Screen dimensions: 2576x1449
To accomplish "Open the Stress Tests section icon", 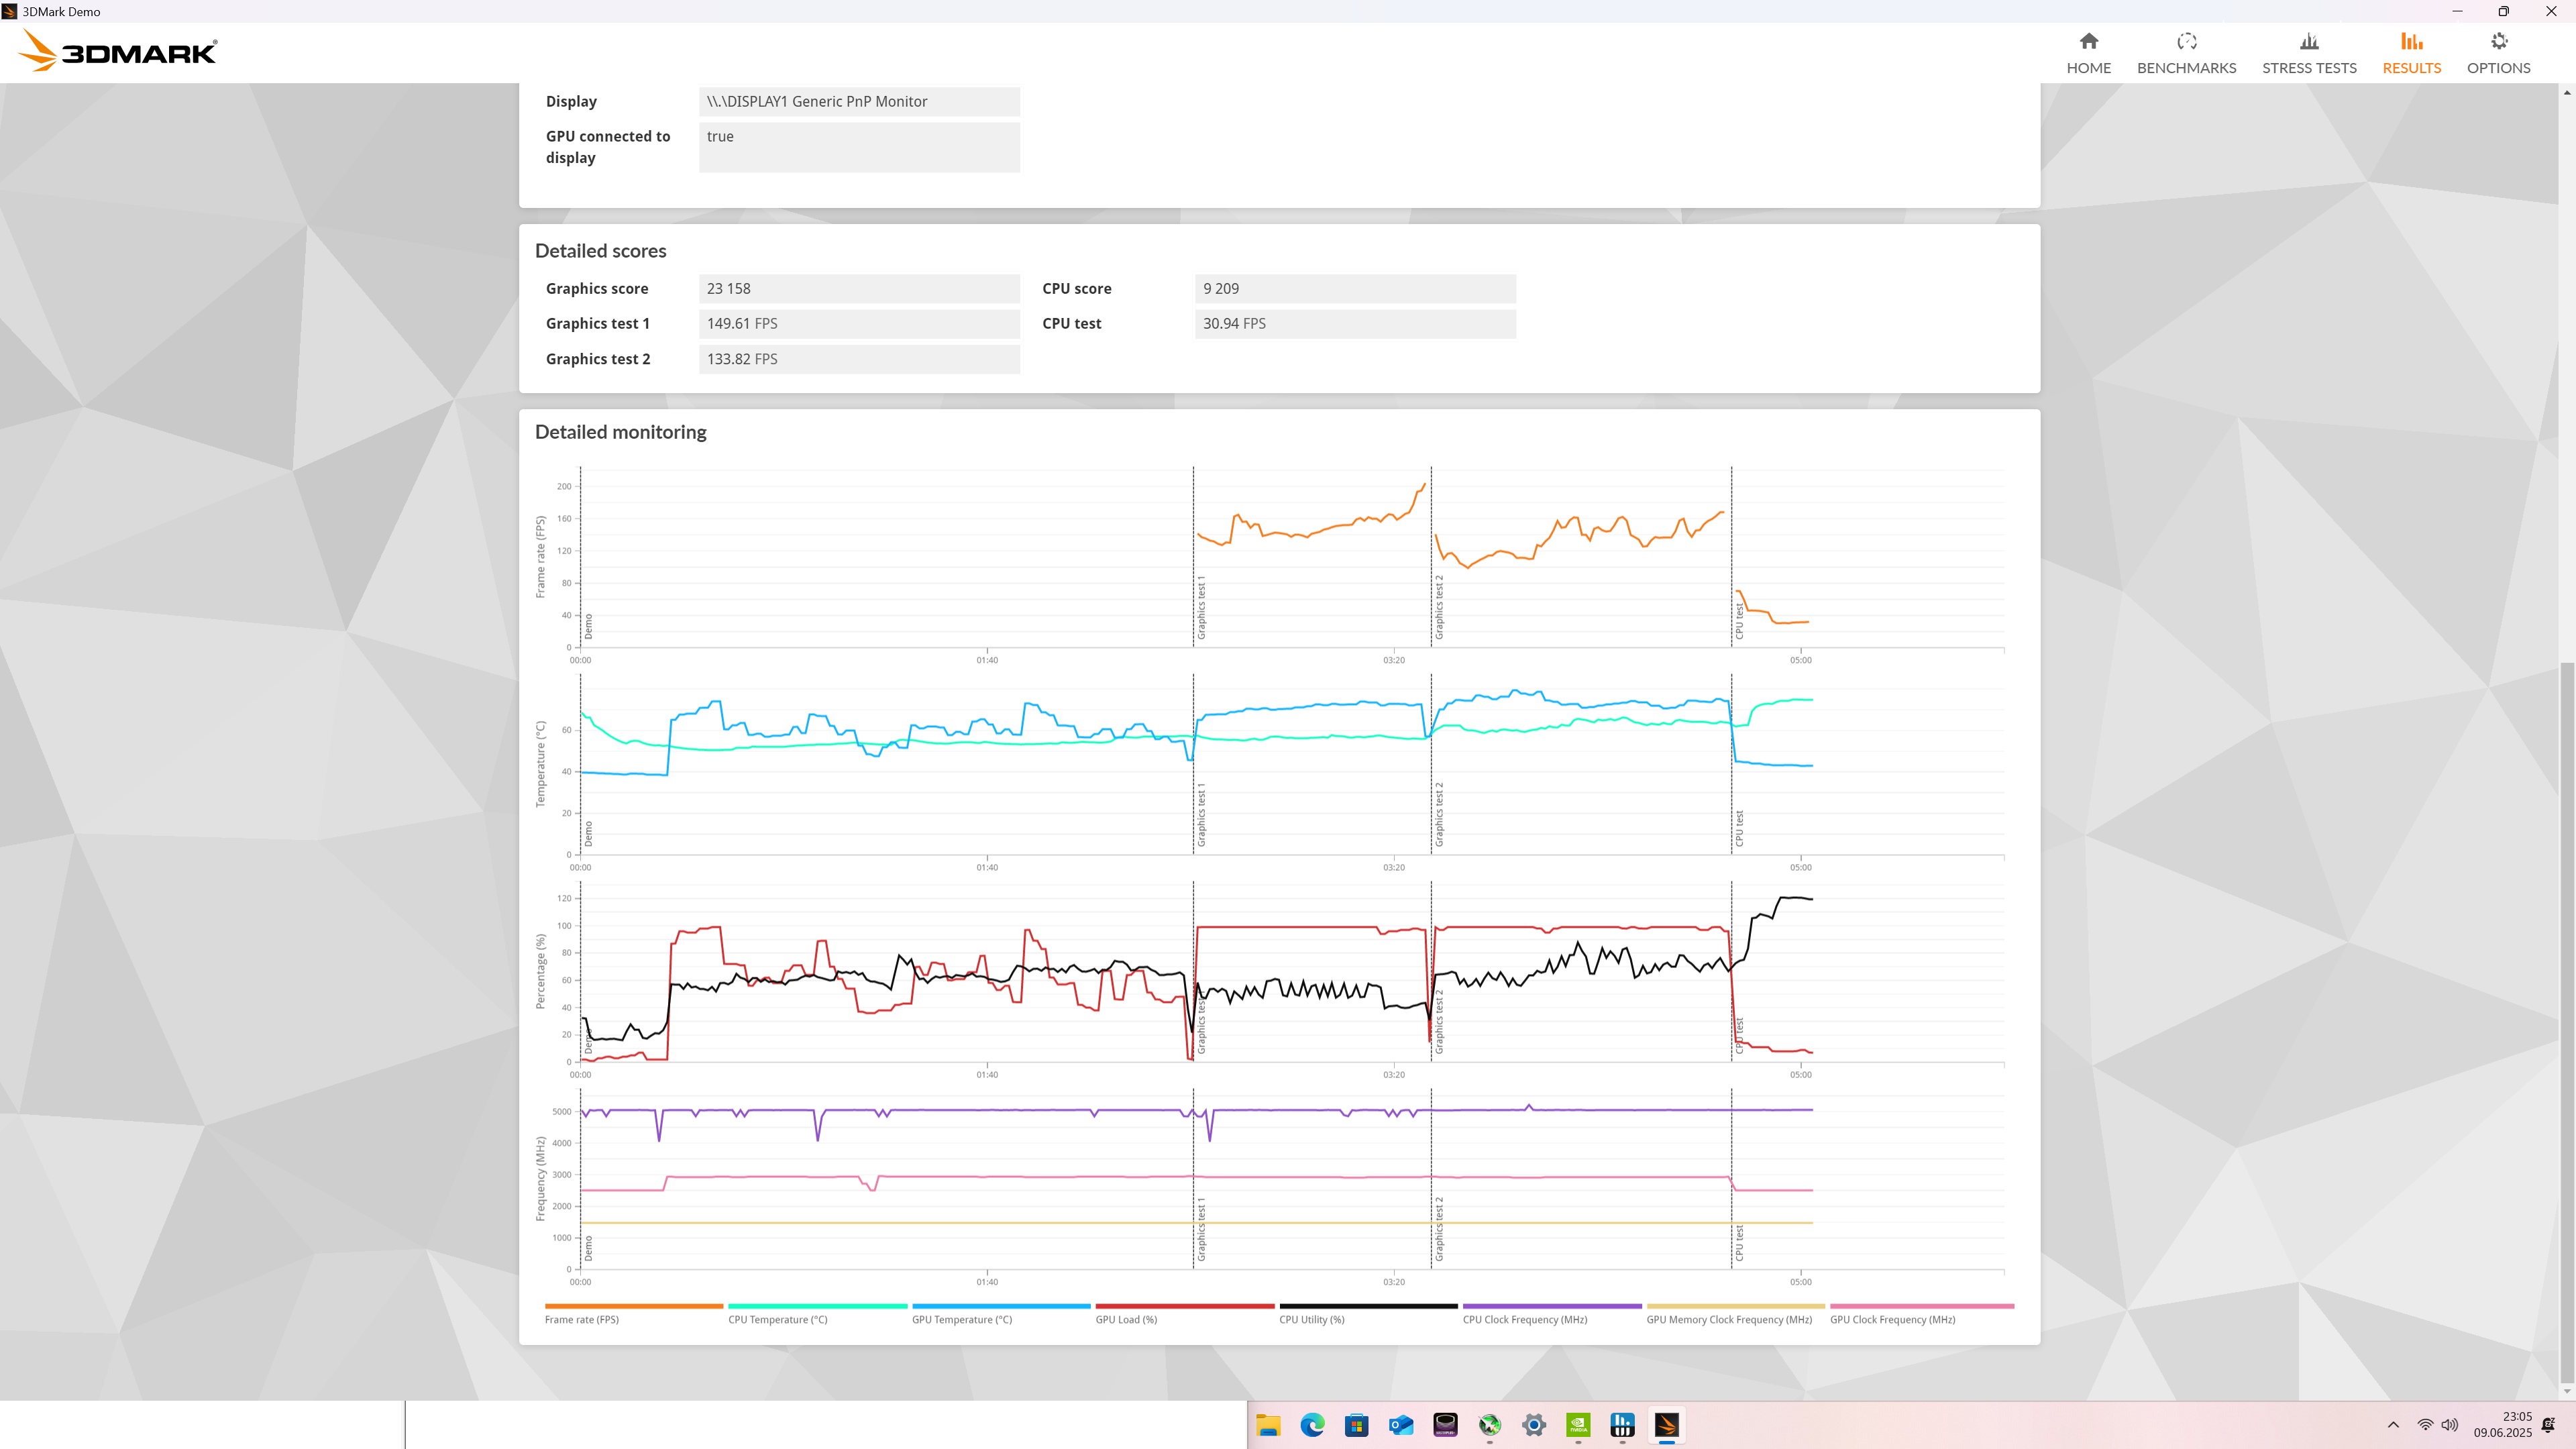I will [2308, 42].
